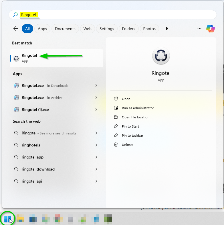Expand Ringotel (1).exe chevron
Image resolution: width=224 pixels, height=225 pixels.
[x=96, y=109]
